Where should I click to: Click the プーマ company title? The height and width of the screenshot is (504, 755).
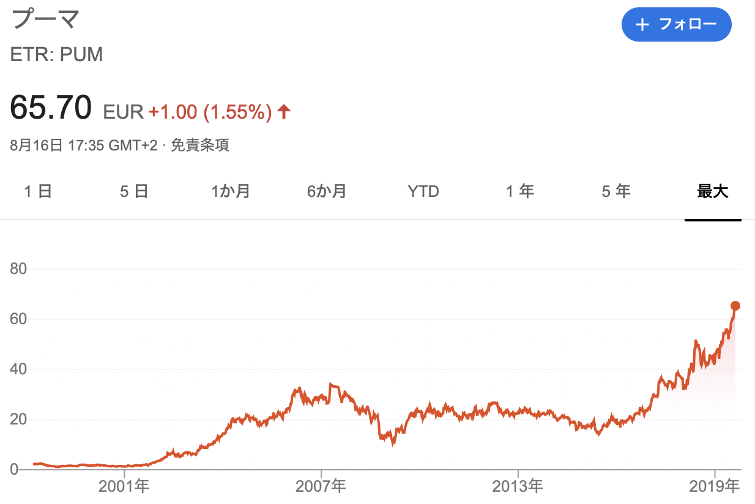[45, 20]
